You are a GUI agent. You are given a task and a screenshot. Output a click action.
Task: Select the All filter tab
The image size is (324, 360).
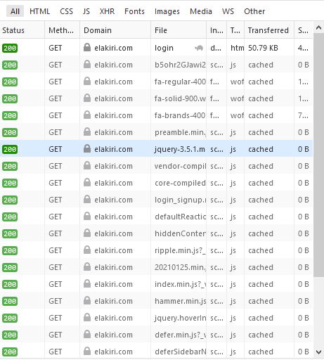pos(15,11)
